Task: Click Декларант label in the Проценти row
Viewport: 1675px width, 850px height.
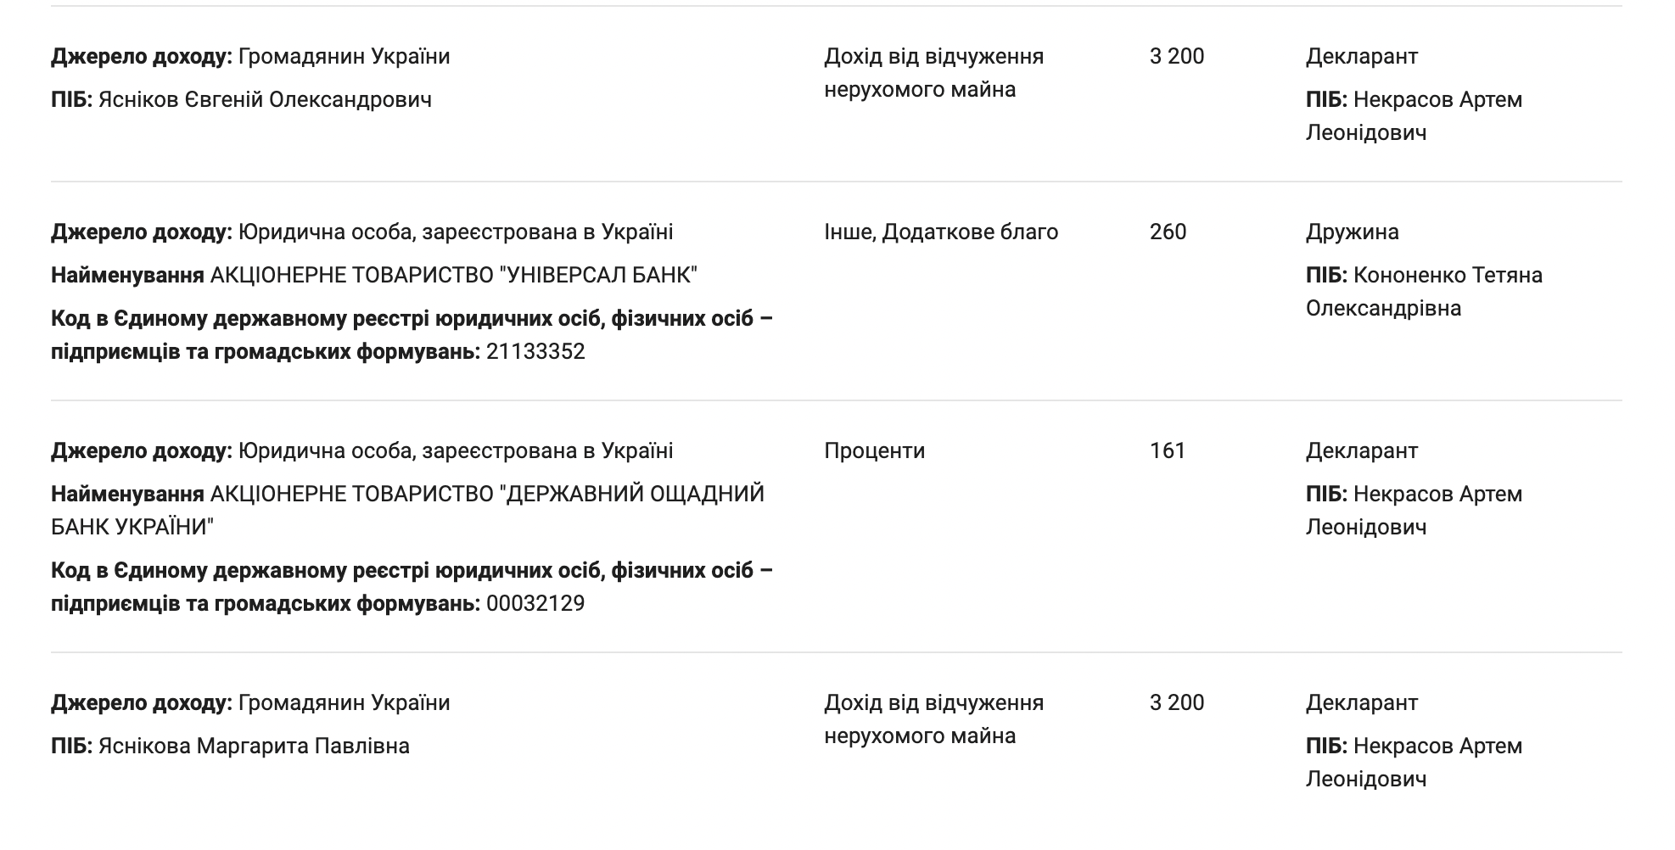Action: coord(1361,451)
